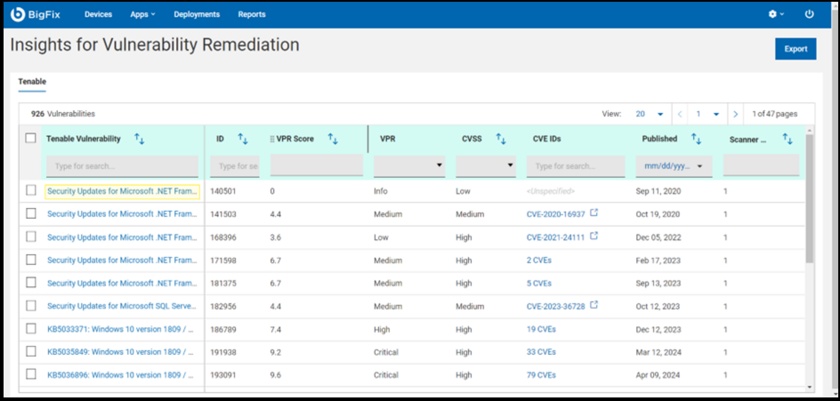Open CVE-2020-16937 via its external link icon
This screenshot has width=840, height=401.
pos(594,212)
